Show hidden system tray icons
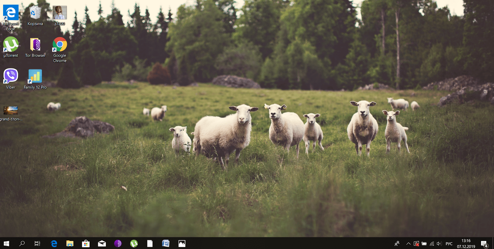The height and width of the screenshot is (249, 494). coord(408,243)
